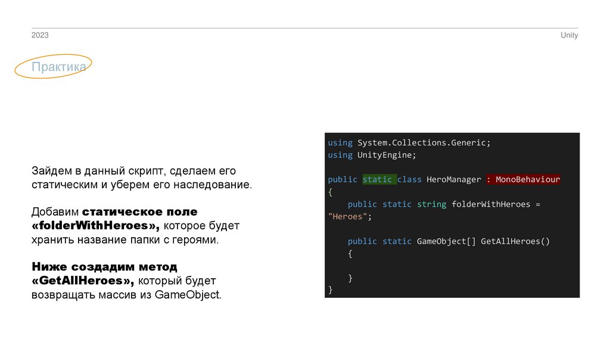Click the bold "статическое поле" text
The width and height of the screenshot is (610, 342).
[139, 212]
